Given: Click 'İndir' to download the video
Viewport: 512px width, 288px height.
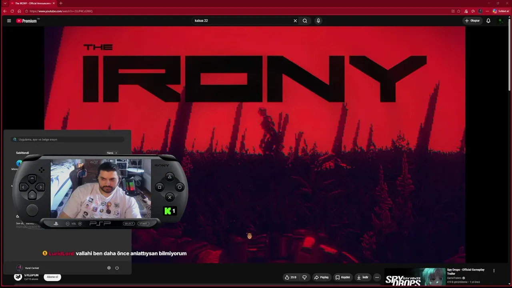Looking at the screenshot, I should point(362,277).
